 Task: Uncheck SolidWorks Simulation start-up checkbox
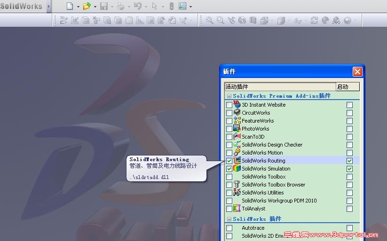(349, 169)
